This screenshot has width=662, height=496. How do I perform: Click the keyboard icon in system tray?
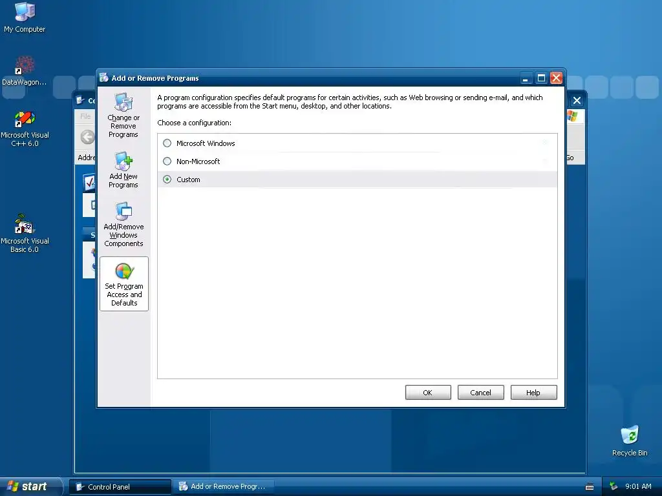click(590, 487)
